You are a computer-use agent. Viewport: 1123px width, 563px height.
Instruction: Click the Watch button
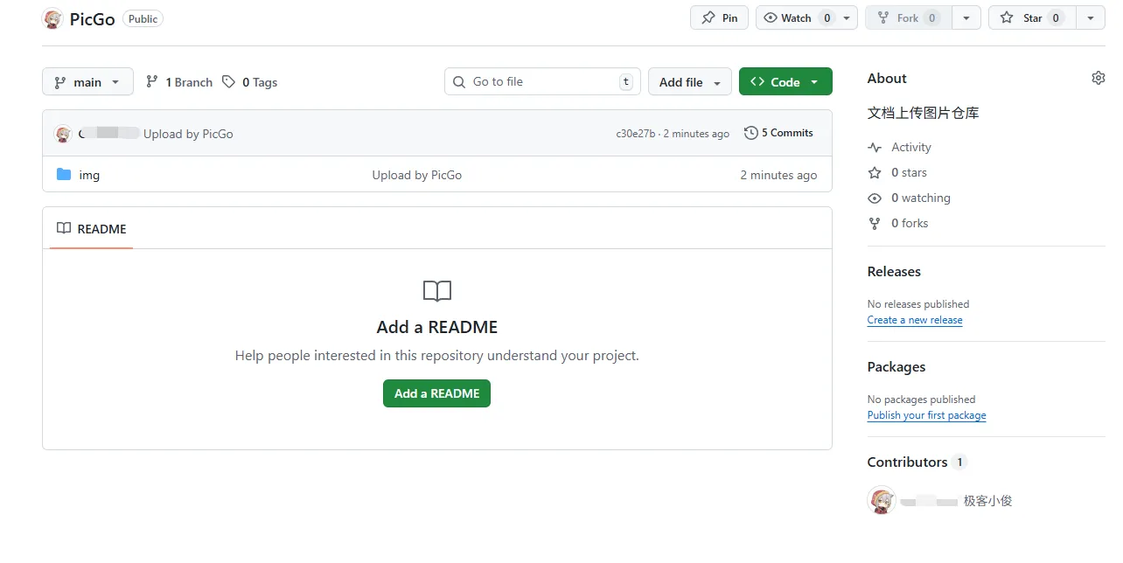pos(796,17)
